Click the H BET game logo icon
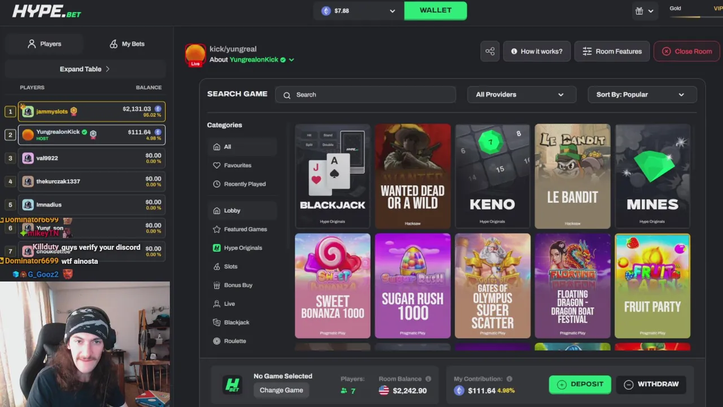Viewport: 723px width, 407px height. [x=233, y=385]
